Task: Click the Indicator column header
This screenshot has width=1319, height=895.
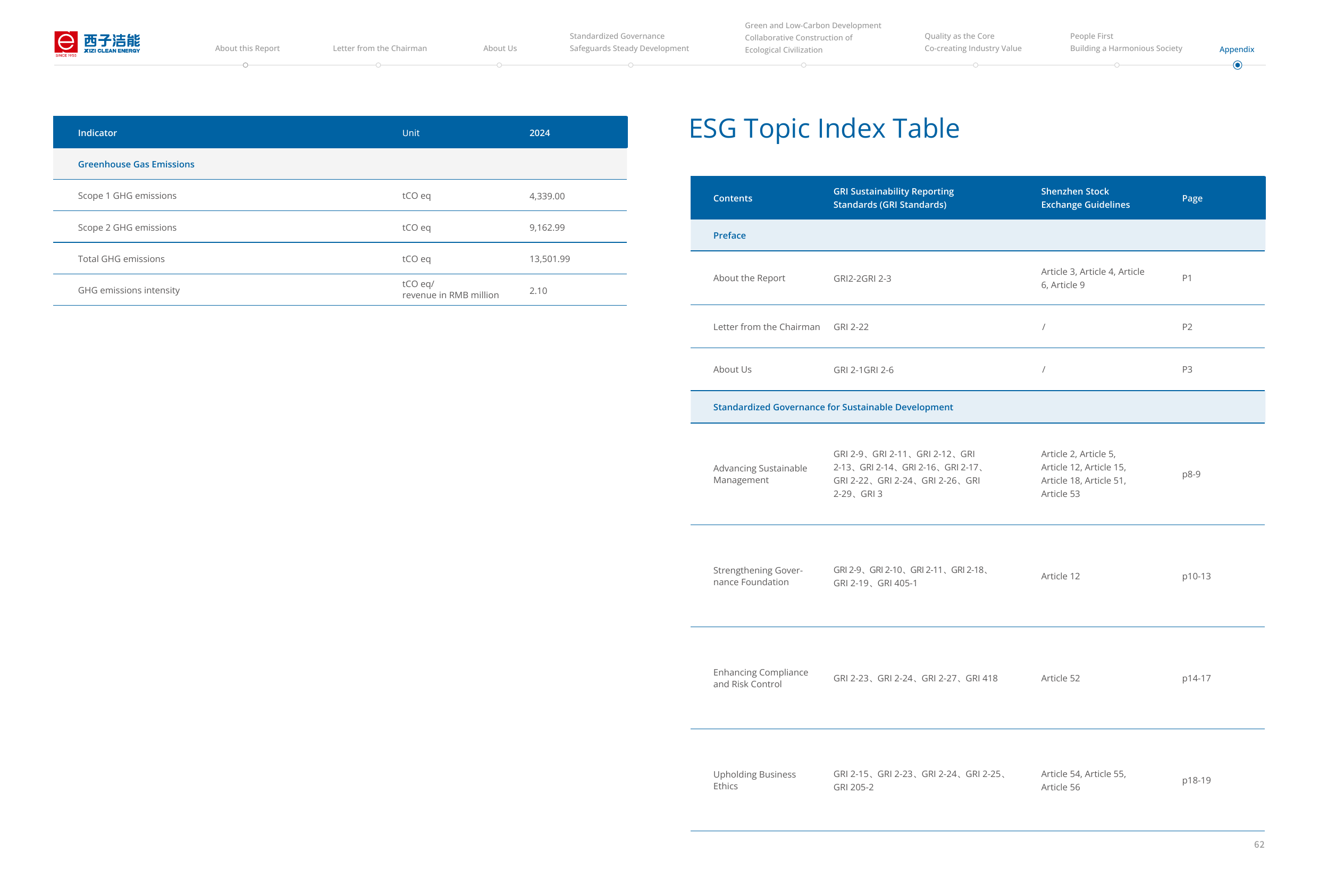Action: coord(97,133)
